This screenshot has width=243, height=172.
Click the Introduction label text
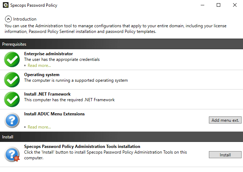click(25, 19)
